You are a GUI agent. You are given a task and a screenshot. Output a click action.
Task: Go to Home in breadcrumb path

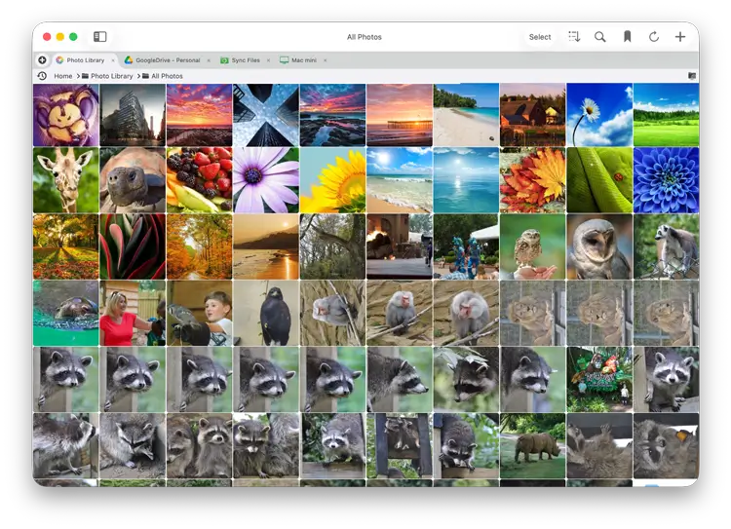[63, 76]
